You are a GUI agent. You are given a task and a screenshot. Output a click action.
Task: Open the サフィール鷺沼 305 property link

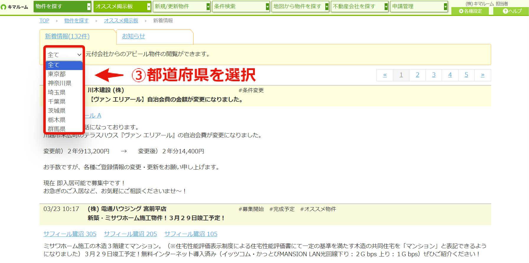(70, 234)
